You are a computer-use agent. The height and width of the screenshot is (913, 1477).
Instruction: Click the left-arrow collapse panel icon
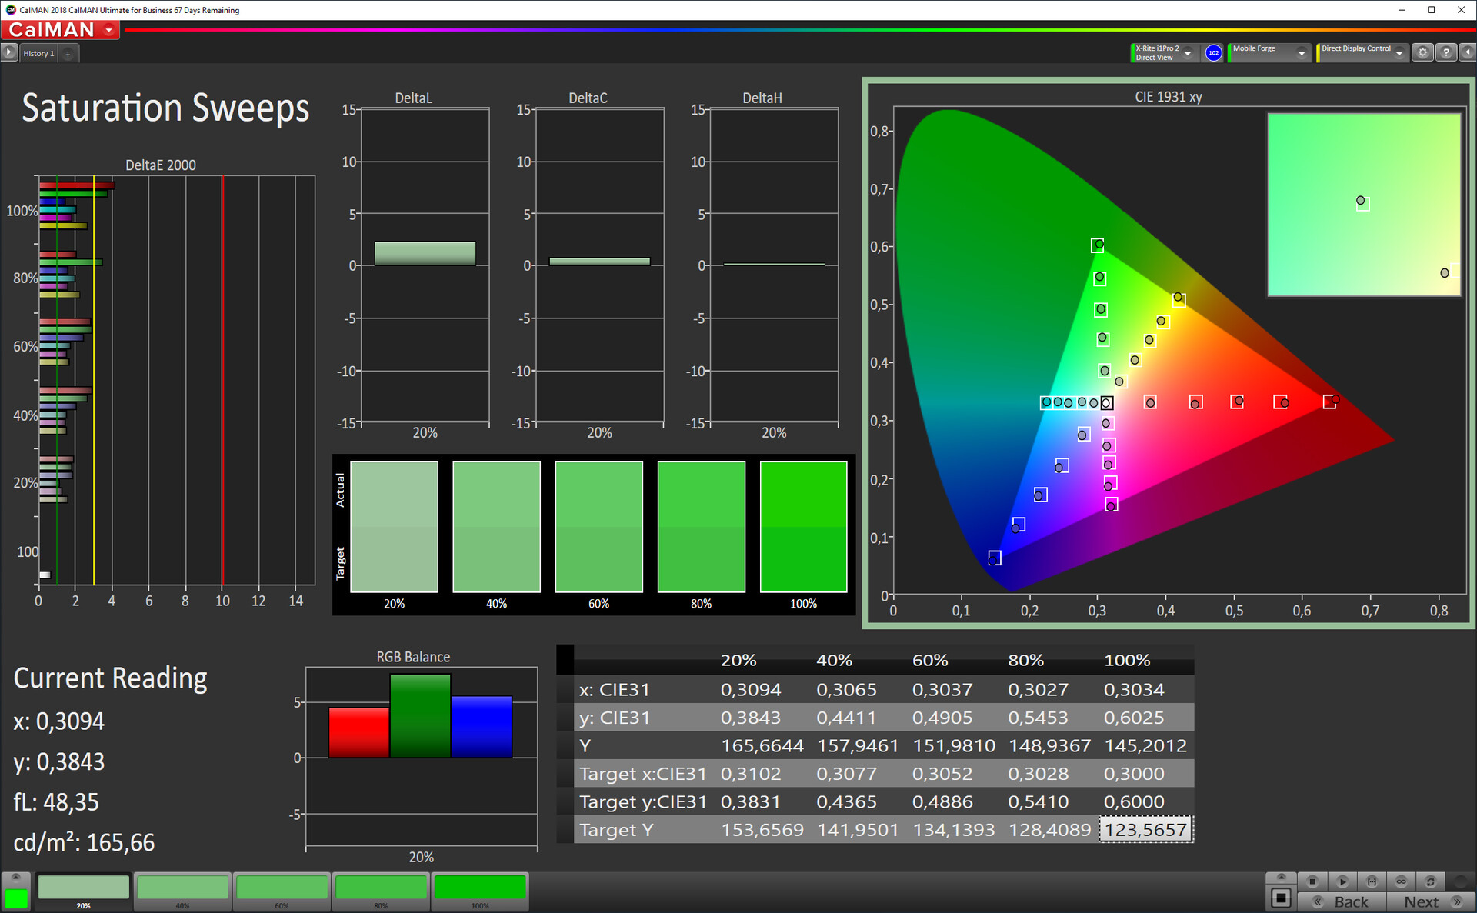tap(1468, 53)
